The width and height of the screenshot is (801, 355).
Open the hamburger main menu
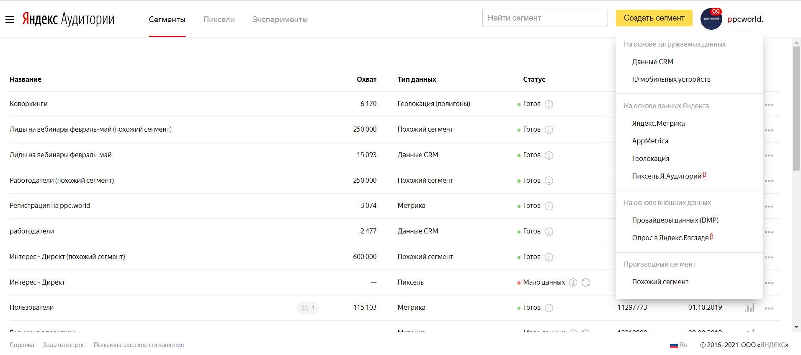(x=10, y=19)
